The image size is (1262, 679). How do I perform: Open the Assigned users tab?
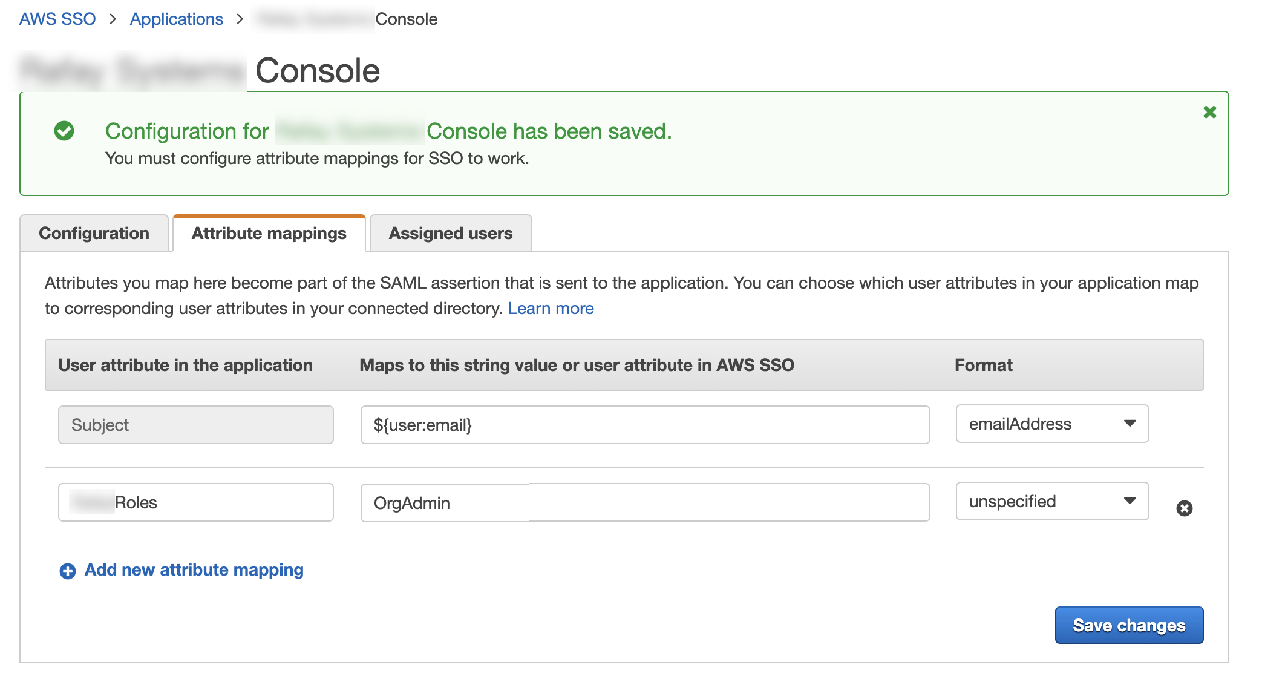pyautogui.click(x=451, y=233)
